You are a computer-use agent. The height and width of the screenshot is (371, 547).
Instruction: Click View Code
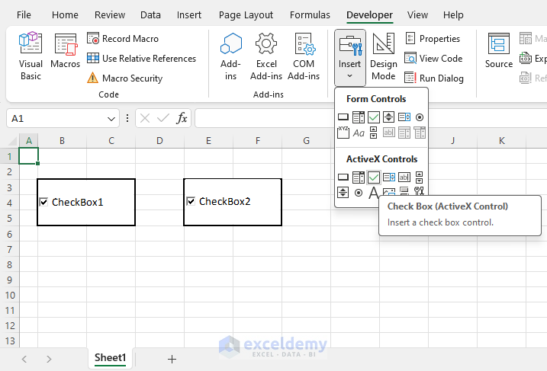[x=433, y=59]
